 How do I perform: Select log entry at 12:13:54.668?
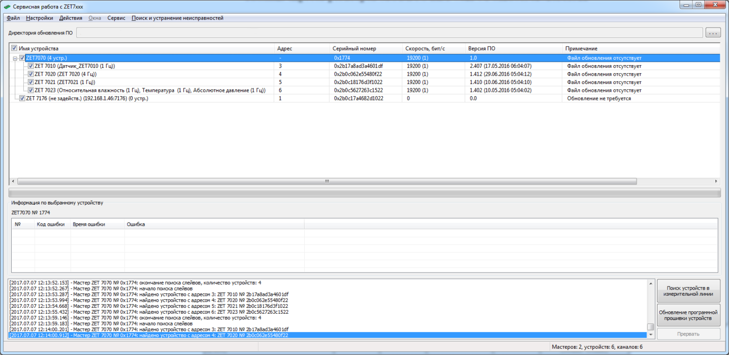(x=328, y=306)
